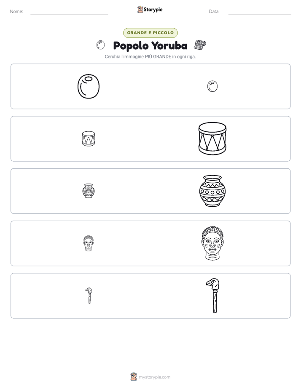The image size is (301, 389).
Task: Click the large bird-headed staff
Action: point(213,296)
